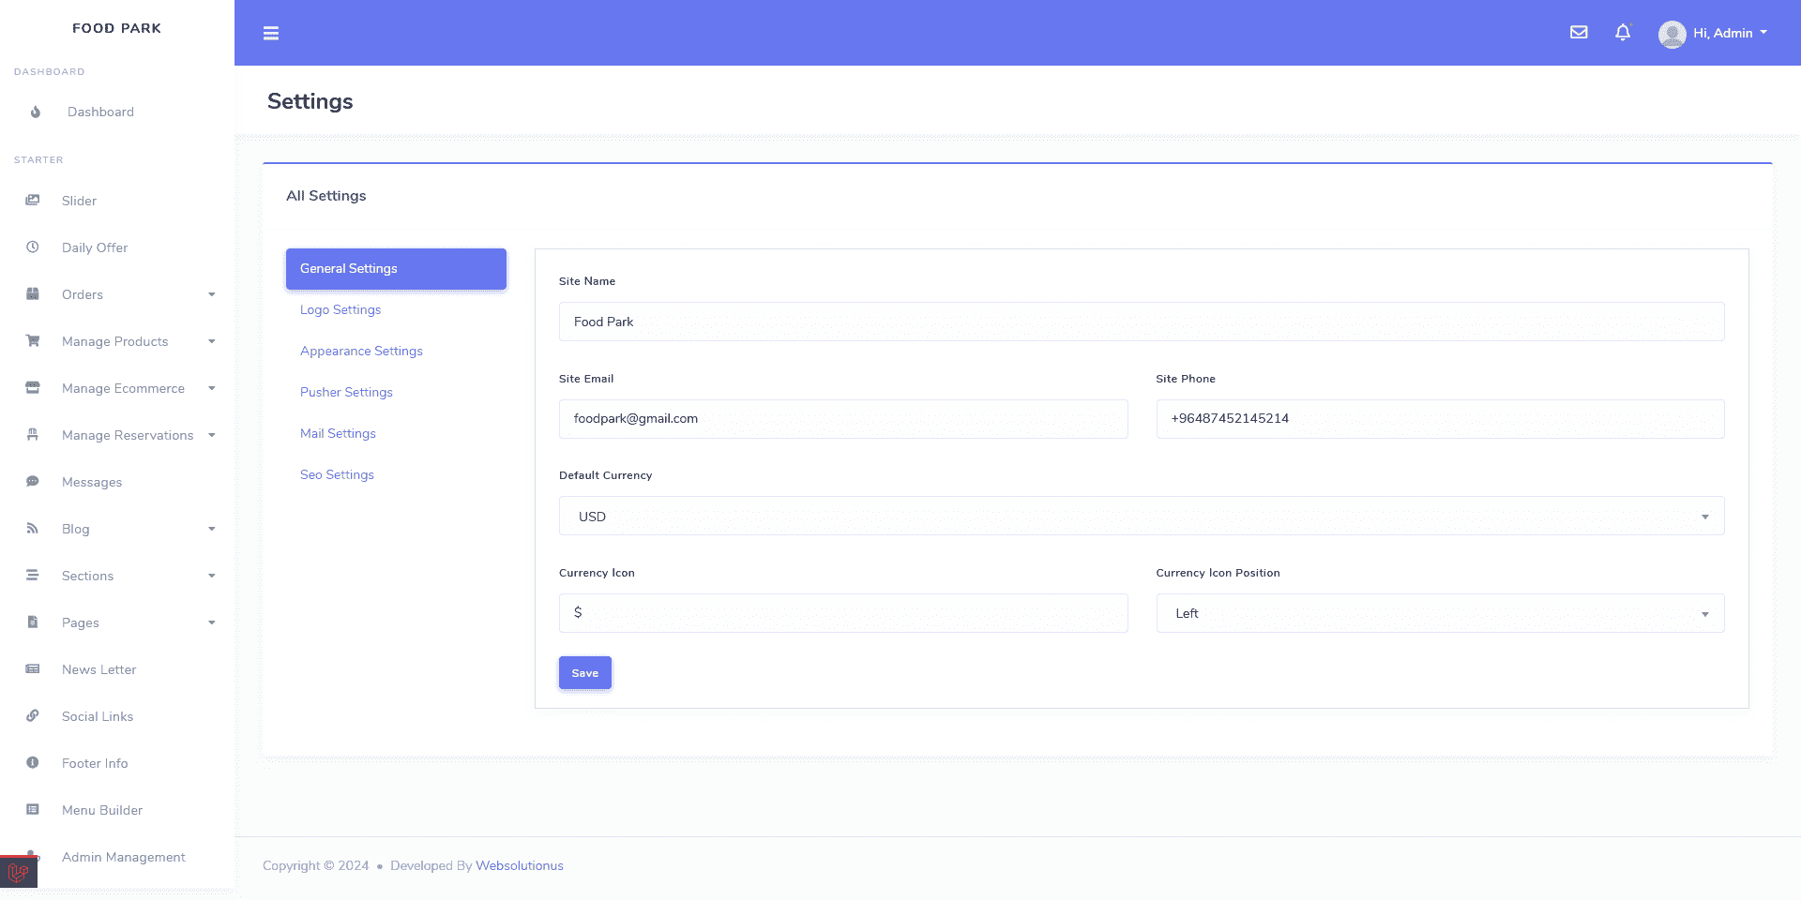Open the envelope messages icon
1801x900 pixels.
[1579, 33]
